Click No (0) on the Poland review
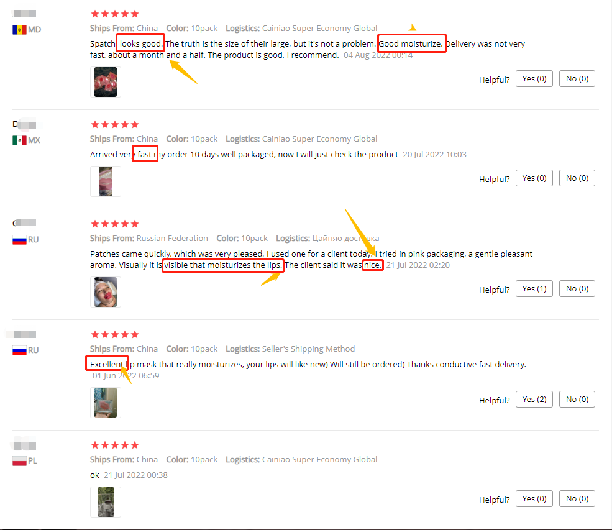Image resolution: width=612 pixels, height=530 pixels. (x=577, y=499)
